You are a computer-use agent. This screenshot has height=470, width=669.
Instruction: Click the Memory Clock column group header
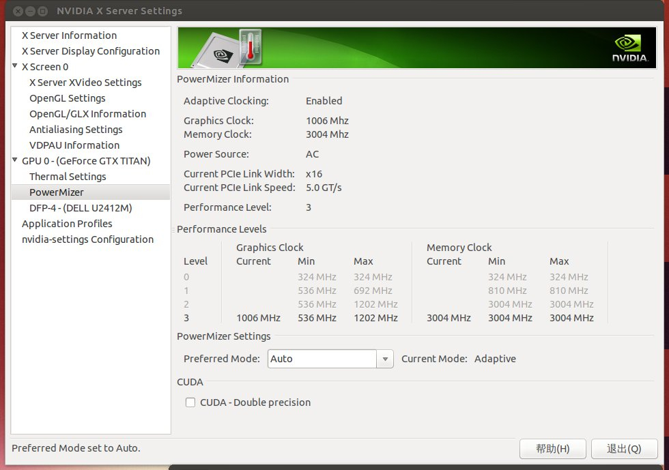coord(459,248)
